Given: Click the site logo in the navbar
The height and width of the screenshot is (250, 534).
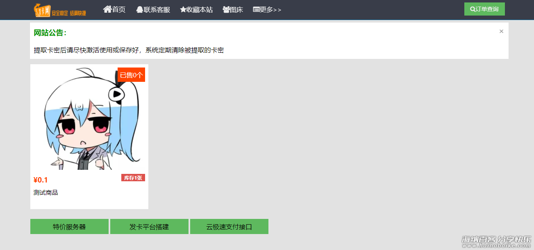Looking at the screenshot, I should point(60,10).
